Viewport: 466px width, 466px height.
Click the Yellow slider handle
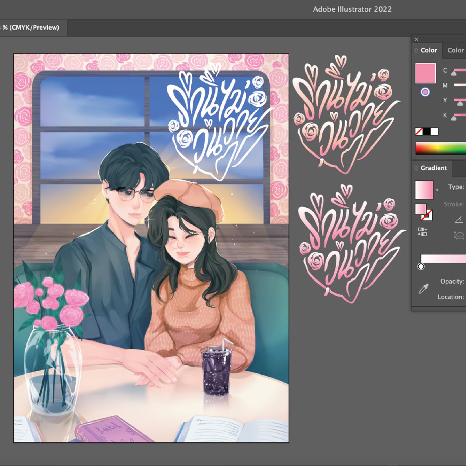click(x=460, y=103)
